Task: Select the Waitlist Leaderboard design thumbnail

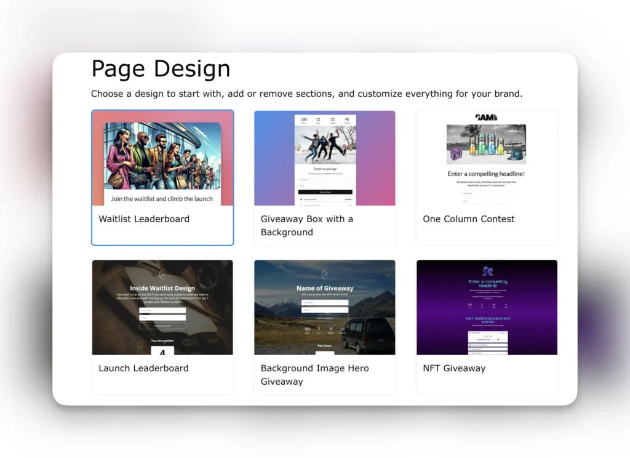Action: point(162,158)
